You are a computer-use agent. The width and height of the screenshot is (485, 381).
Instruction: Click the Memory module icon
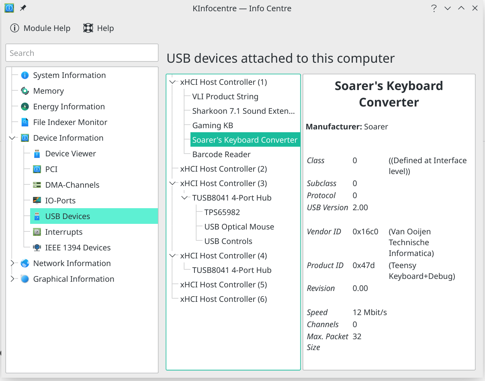coord(25,91)
